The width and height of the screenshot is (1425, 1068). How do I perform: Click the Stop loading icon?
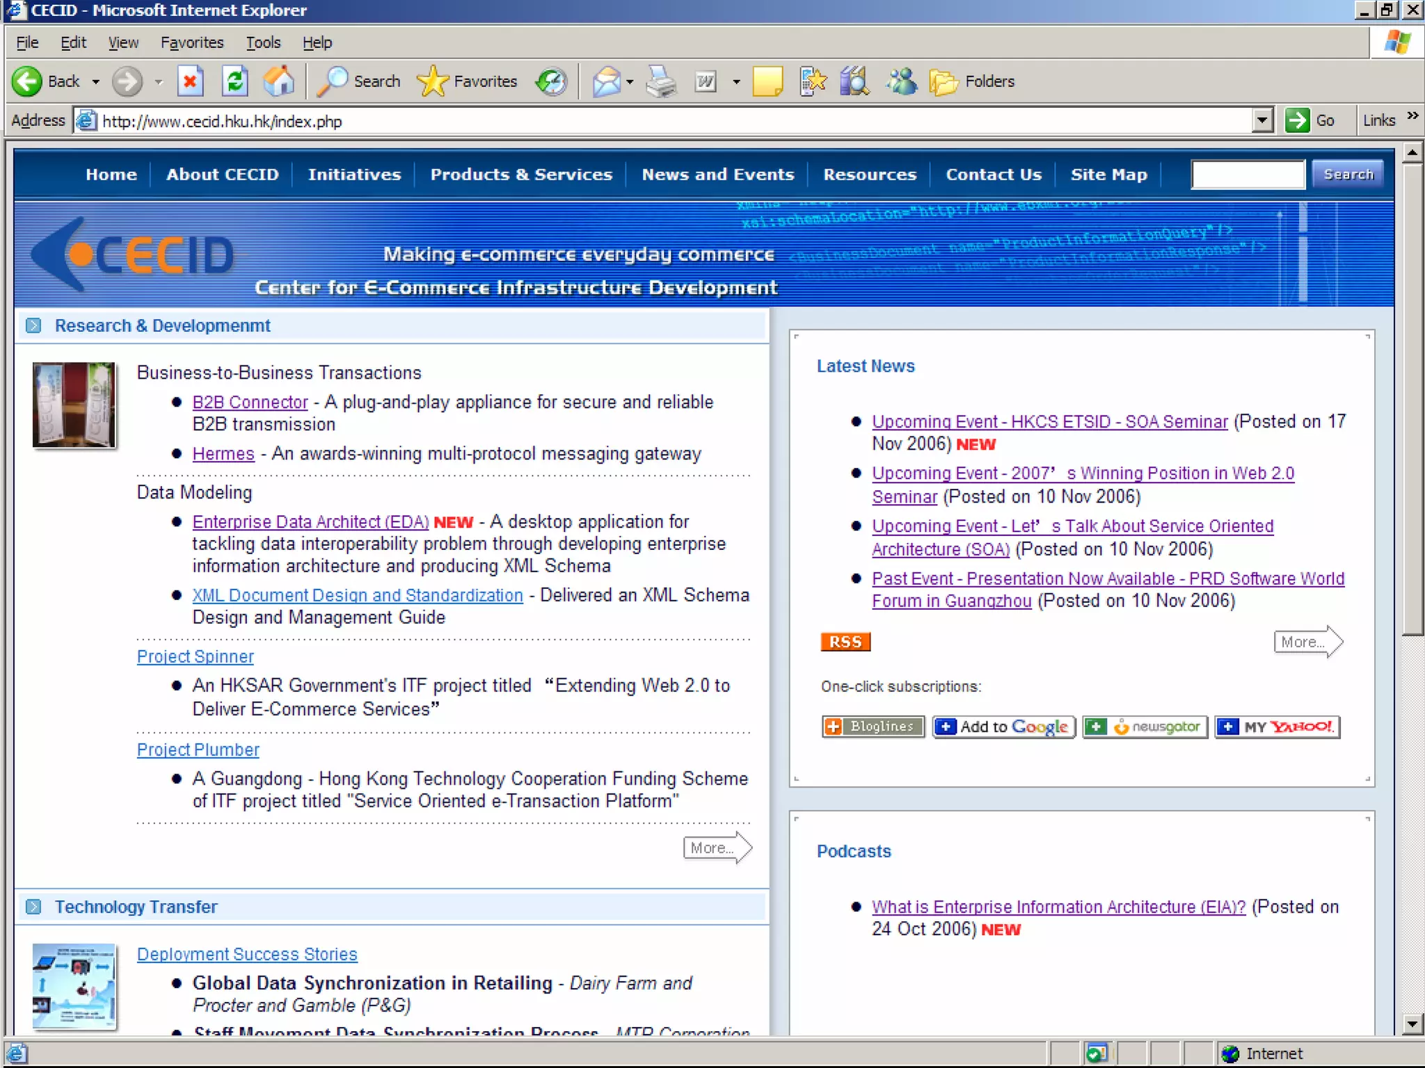[x=189, y=81]
